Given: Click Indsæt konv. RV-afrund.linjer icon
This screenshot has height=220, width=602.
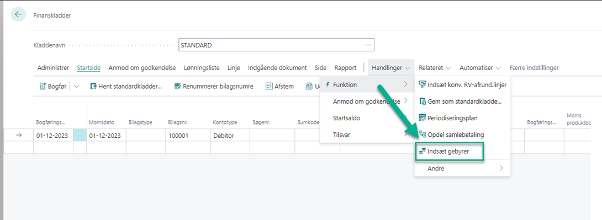Looking at the screenshot, I should tap(423, 85).
